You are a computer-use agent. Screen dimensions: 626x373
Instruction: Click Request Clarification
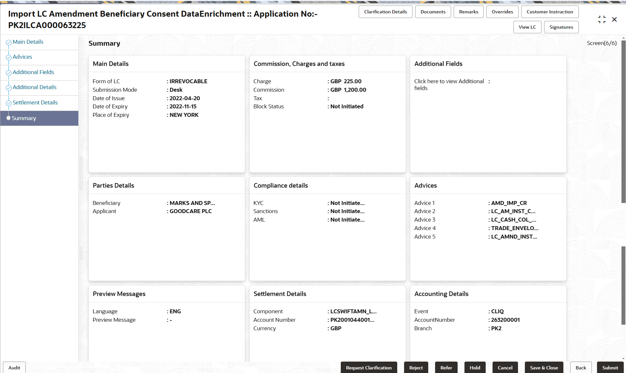pyautogui.click(x=369, y=367)
